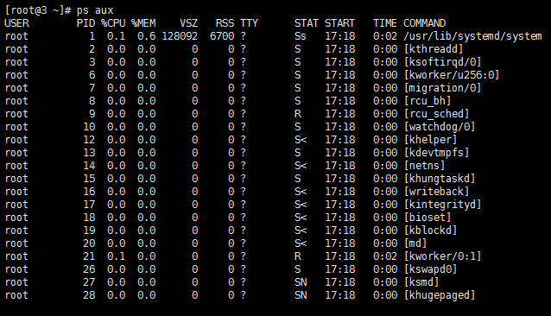
Task: Click the %CPU column header
Action: 113,23
